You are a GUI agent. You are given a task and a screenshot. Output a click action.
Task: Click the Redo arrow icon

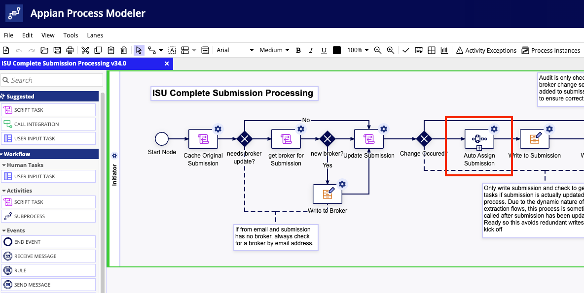pyautogui.click(x=32, y=50)
